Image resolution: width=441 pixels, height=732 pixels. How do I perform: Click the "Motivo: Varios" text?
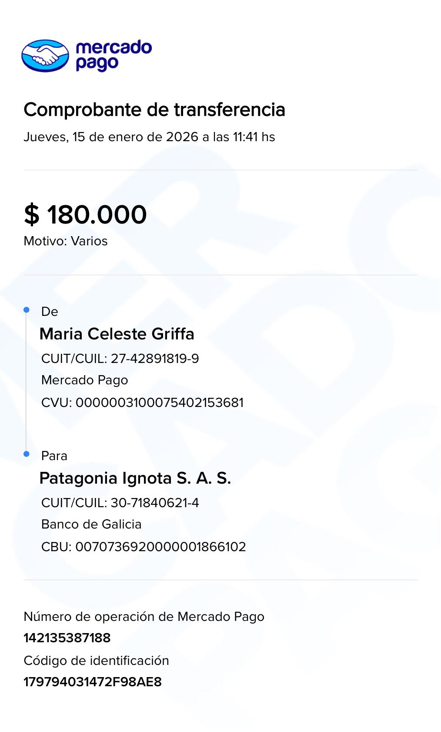click(x=66, y=241)
